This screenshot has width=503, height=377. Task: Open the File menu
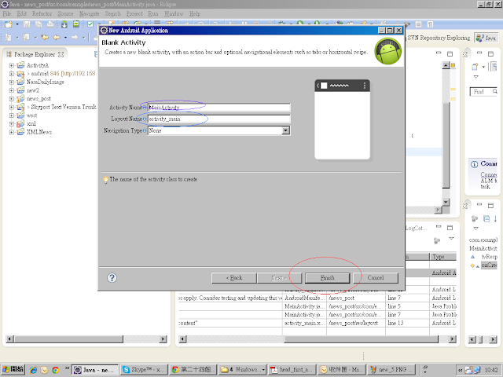(x=7, y=13)
